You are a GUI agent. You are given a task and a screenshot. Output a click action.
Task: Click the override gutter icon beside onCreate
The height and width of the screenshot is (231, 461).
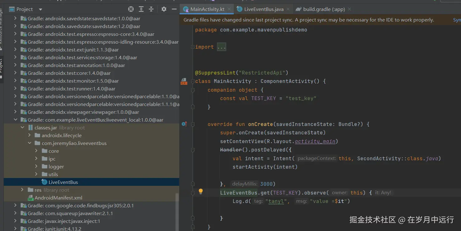pyautogui.click(x=184, y=124)
